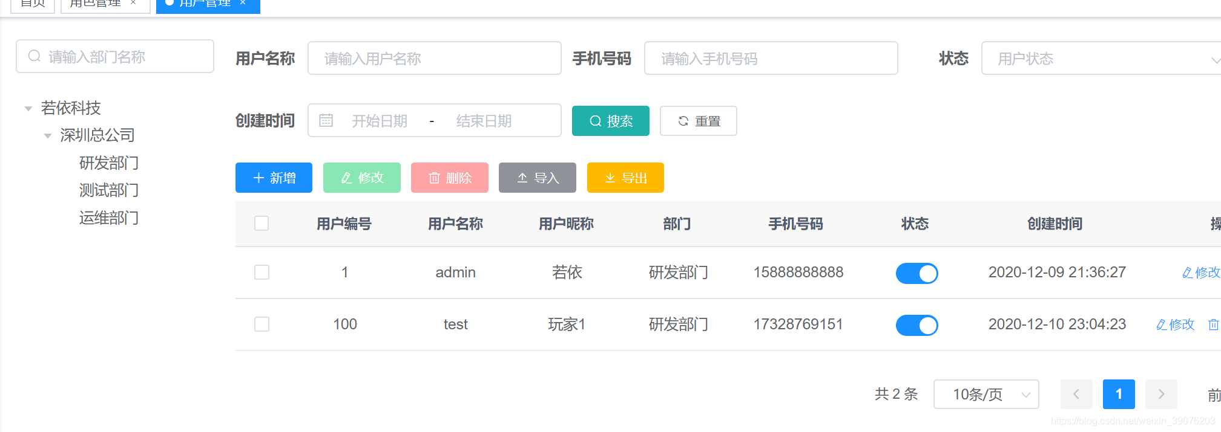This screenshot has width=1221, height=432.
Task: Open the 用户状态 status dropdown
Action: (1101, 59)
